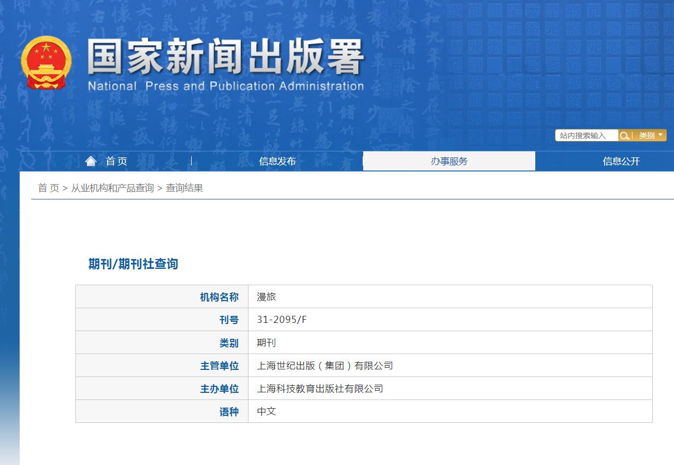674x465 pixels.
Task: Click the 语种 value 中文
Action: 265,411
